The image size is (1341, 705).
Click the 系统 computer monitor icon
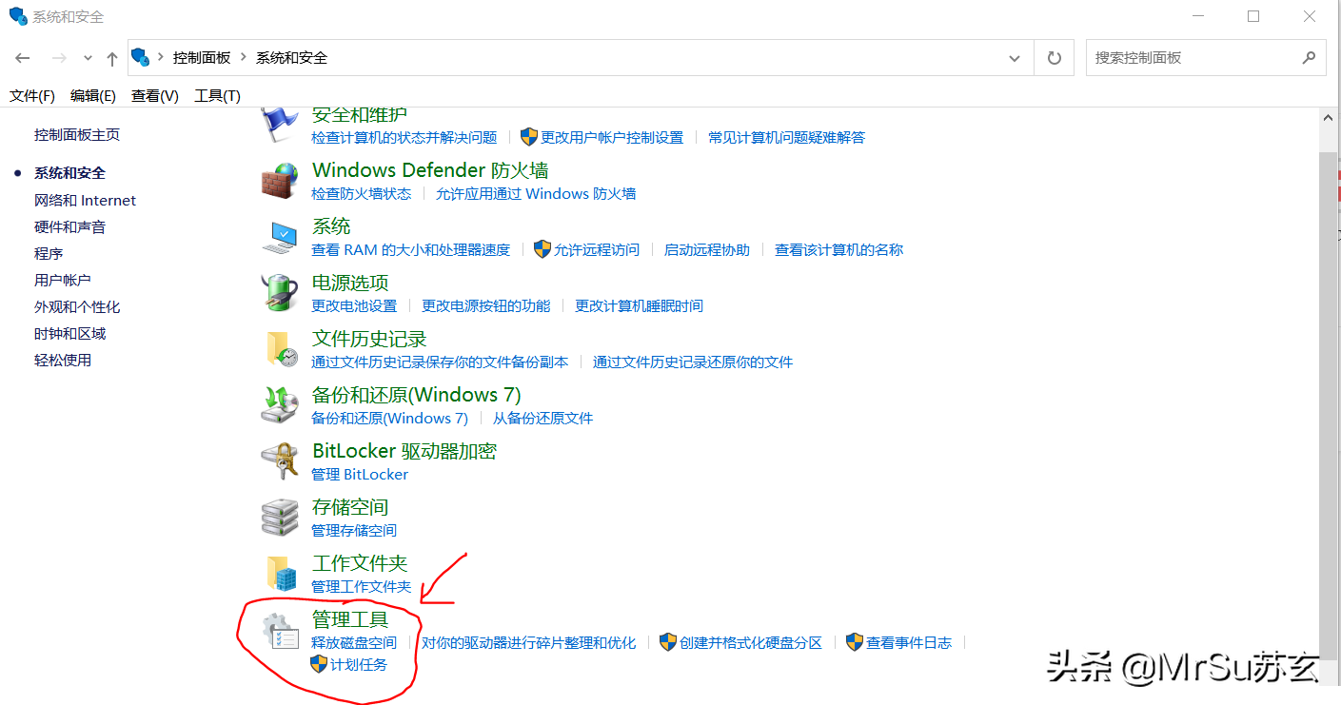[x=280, y=236]
